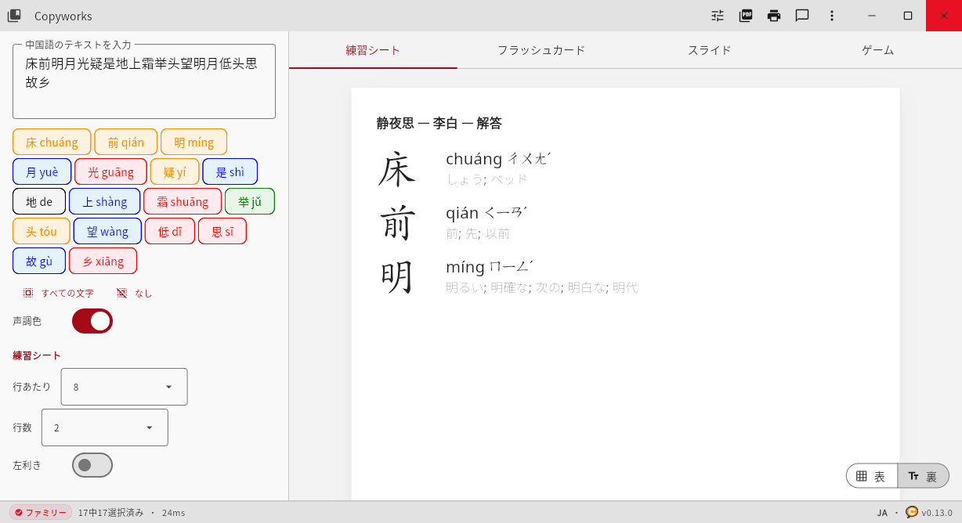Toggle character chip 思 sī

(x=222, y=231)
